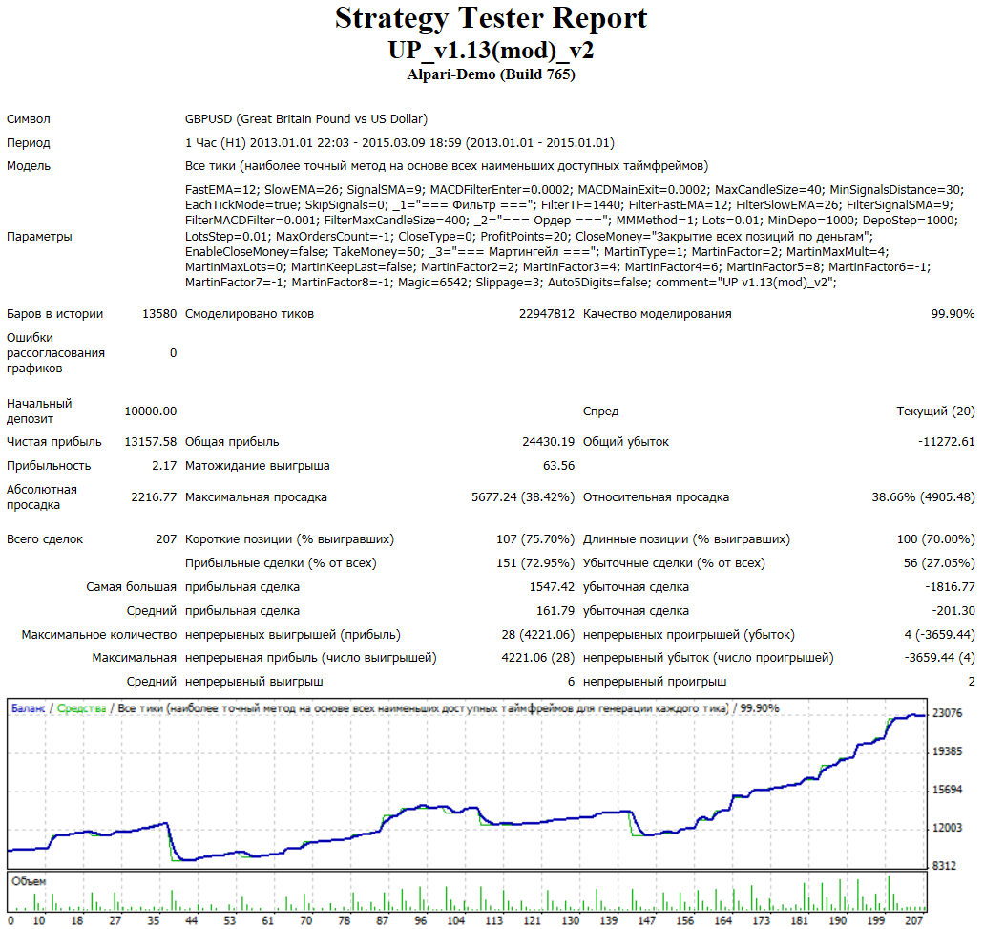Viewport: 984px width, 929px height.
Task: Select short positions value 107 (75.70%)
Action: tap(535, 539)
